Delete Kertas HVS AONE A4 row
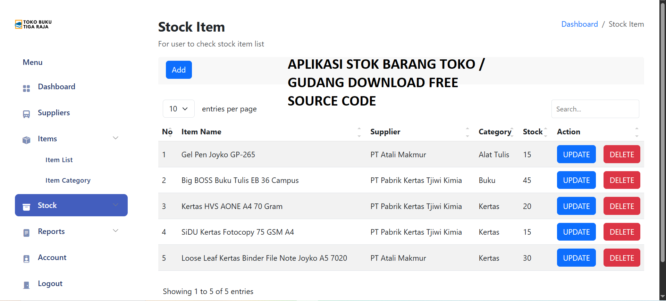The width and height of the screenshot is (666, 301). coord(622,206)
